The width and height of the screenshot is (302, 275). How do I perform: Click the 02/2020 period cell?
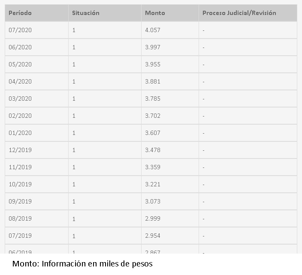click(36, 116)
